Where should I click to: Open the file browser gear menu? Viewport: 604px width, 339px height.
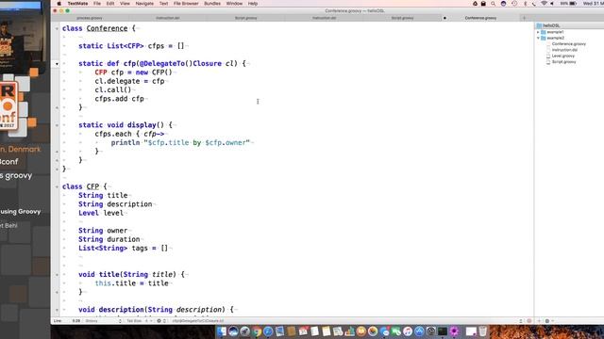click(548, 321)
